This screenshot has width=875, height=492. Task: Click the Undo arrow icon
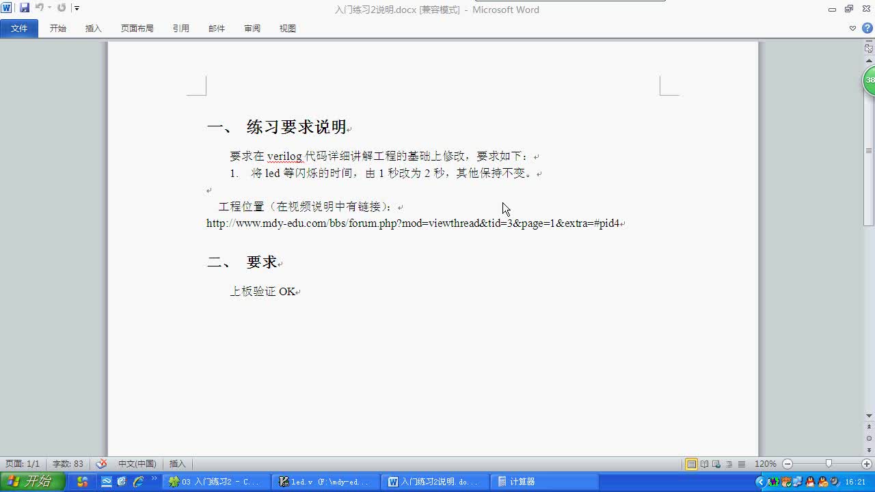click(40, 8)
